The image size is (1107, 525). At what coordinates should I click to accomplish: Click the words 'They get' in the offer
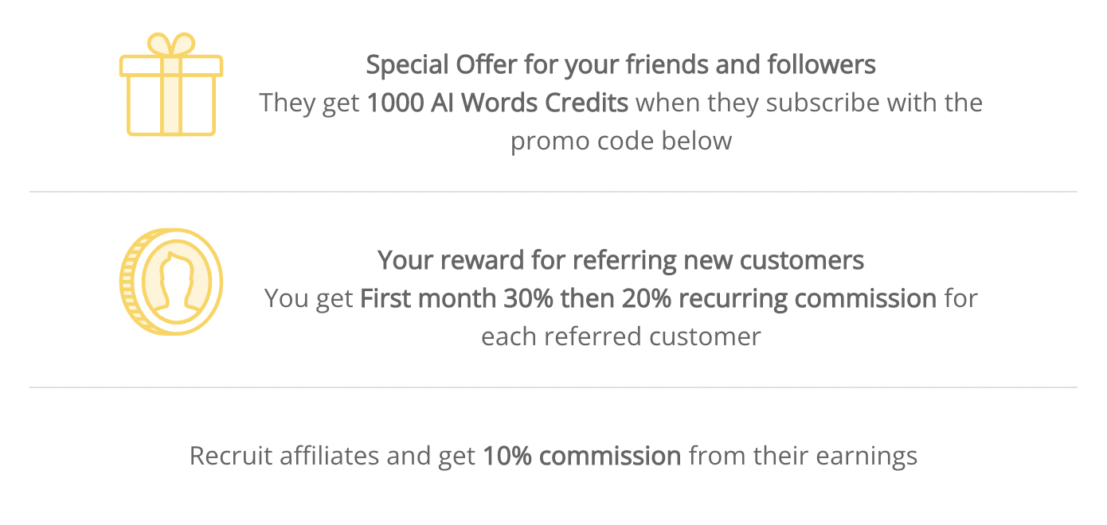(309, 103)
